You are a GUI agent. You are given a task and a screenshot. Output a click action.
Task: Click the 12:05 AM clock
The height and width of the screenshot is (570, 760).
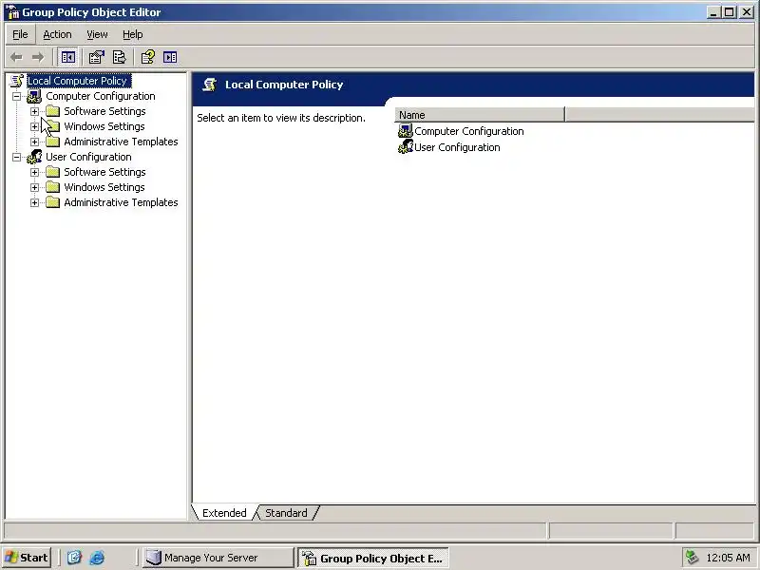728,558
